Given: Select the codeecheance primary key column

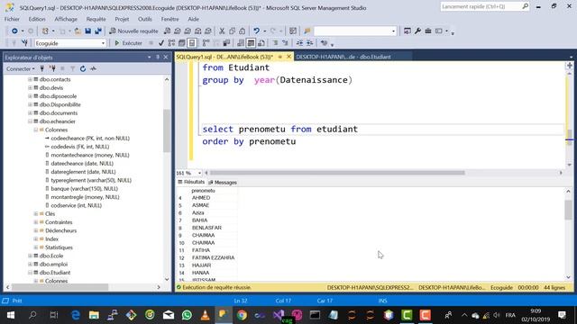Looking at the screenshot, I should [x=90, y=138].
